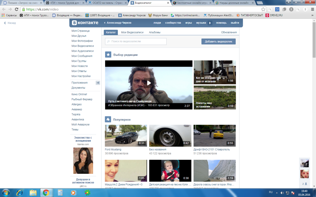Image resolution: width=316 pixels, height=197 pixels.
Task: Click игры in the top menu
Action: click(x=189, y=23)
